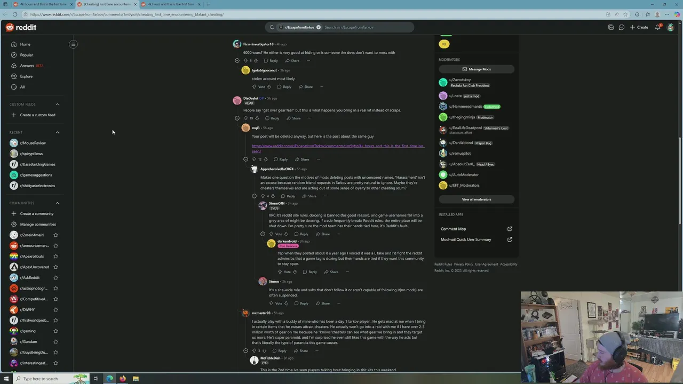
Task: Star the r/ApexUncovered community
Action: click(x=55, y=267)
